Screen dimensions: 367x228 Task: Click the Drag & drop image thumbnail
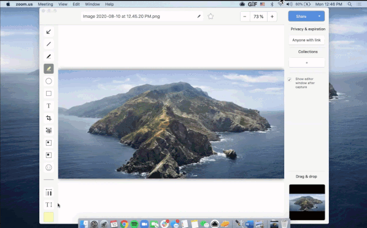307,202
